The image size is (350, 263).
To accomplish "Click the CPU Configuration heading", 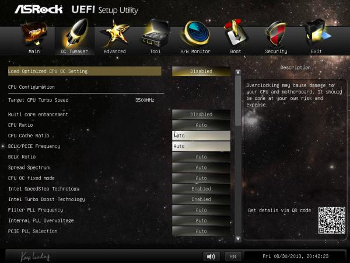I will click(32, 87).
